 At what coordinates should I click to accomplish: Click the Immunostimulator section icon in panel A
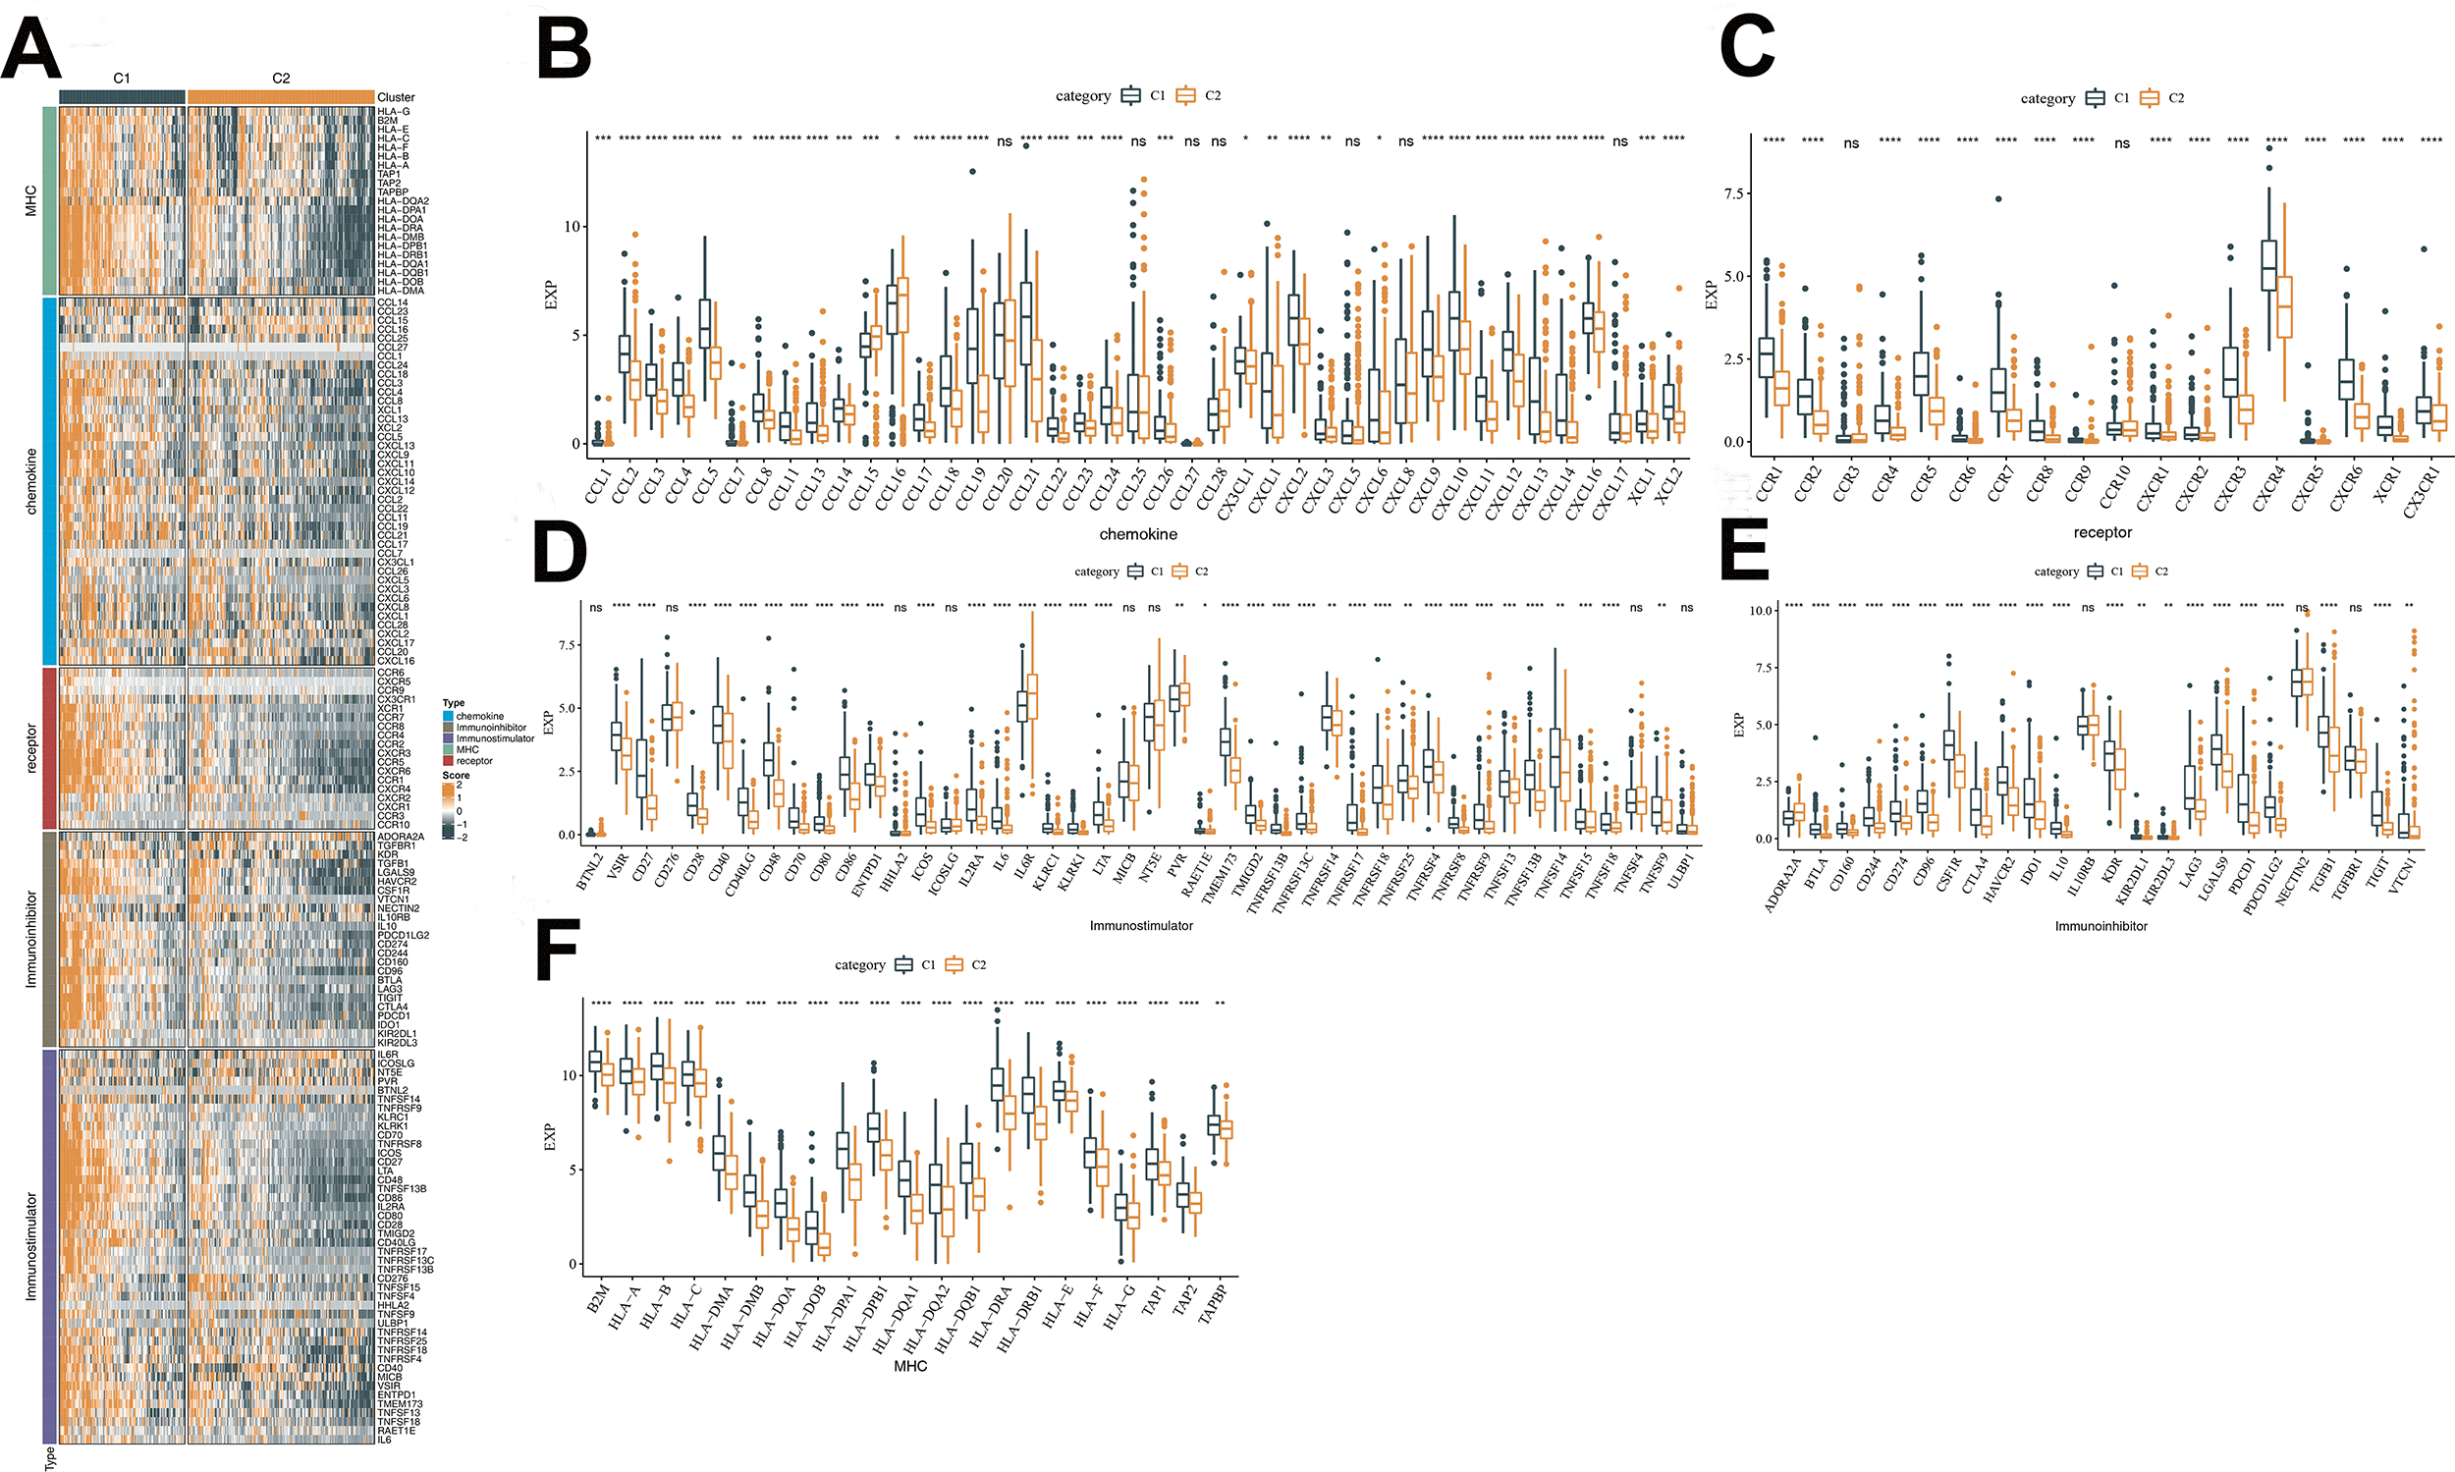27,1251
